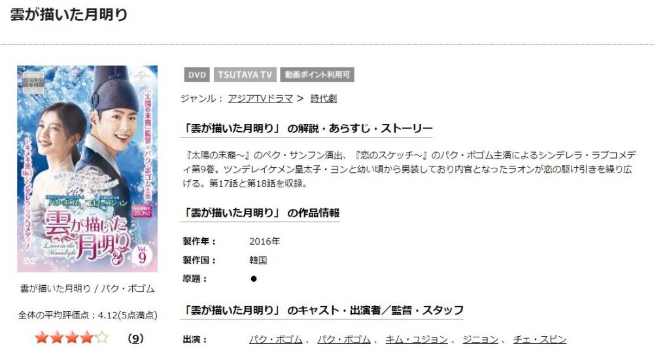Click the 韓国 production country value

(x=258, y=260)
